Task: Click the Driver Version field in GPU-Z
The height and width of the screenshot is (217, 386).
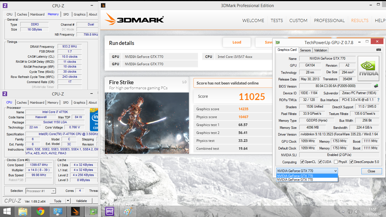Action: click(x=339, y=134)
